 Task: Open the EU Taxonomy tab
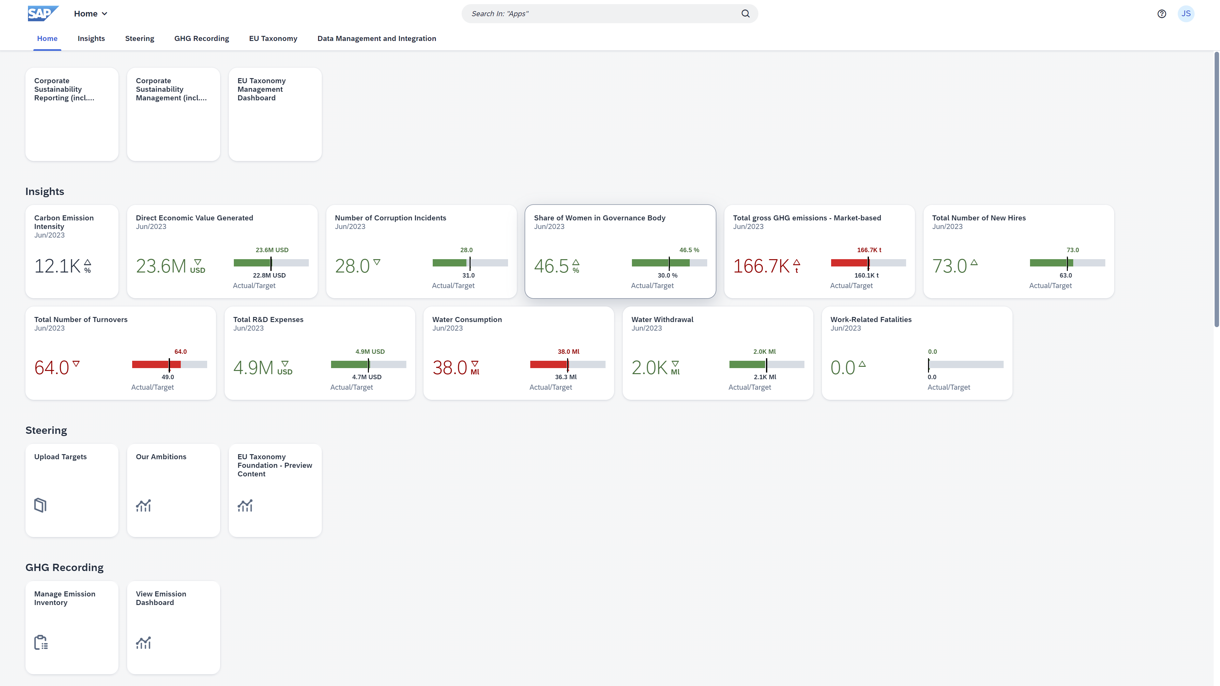273,38
